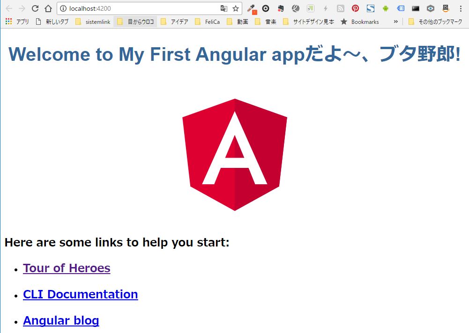Open the Chrome three-dot menu
The image size is (469, 333).
tap(461, 8)
